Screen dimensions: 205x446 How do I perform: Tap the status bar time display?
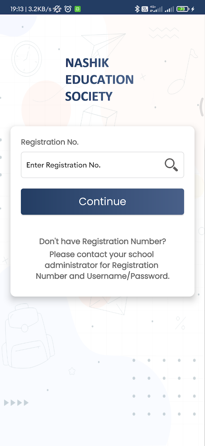[17, 9]
